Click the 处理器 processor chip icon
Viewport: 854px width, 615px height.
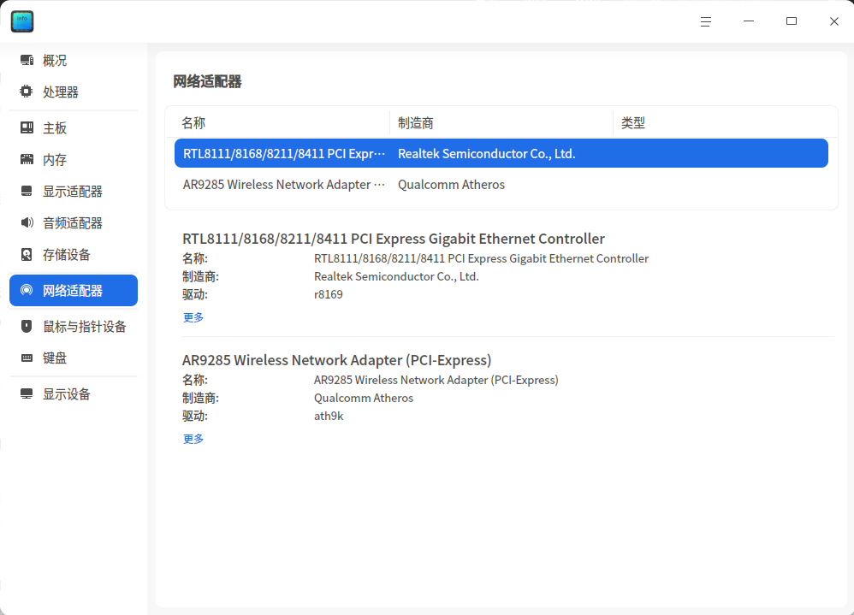coord(27,92)
